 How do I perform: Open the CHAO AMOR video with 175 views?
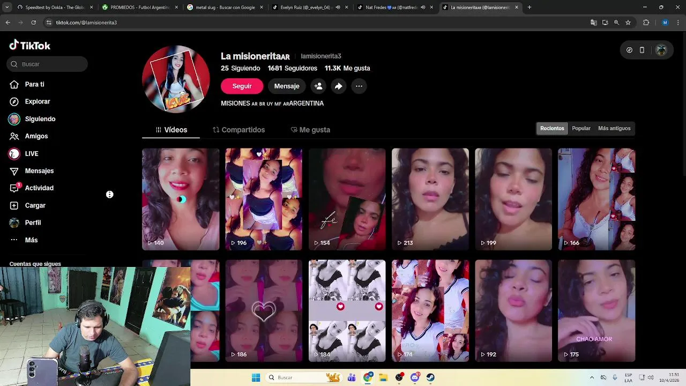596,311
